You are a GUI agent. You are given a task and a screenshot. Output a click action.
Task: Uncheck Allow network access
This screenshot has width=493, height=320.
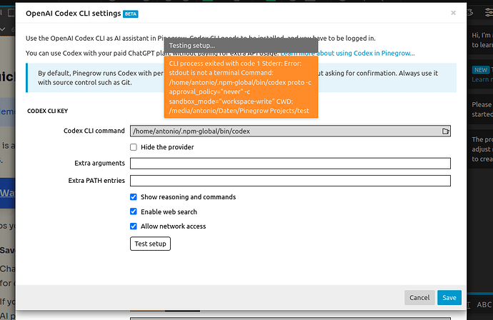tap(134, 226)
